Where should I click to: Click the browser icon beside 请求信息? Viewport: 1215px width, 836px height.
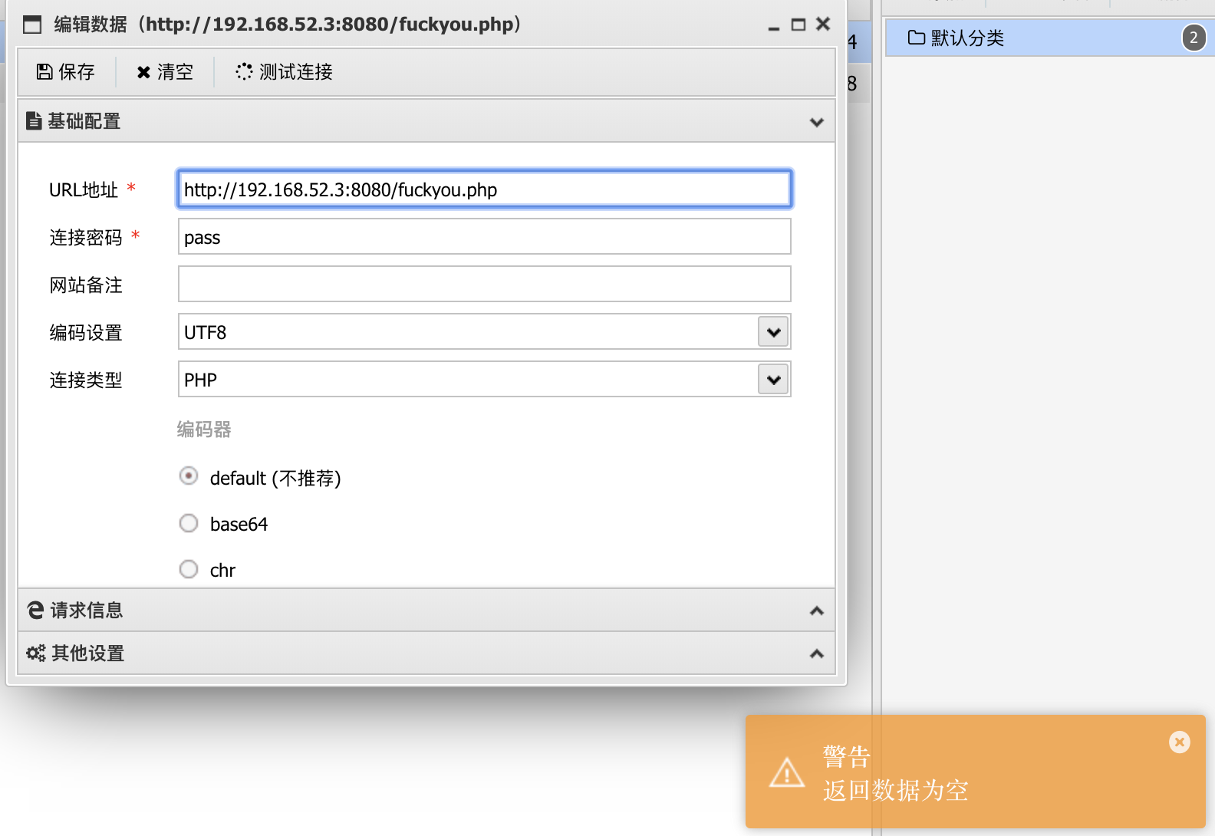tap(35, 611)
